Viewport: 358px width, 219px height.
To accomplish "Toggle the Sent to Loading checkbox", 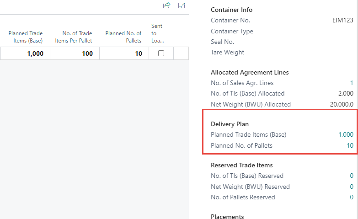I will tap(161, 53).
